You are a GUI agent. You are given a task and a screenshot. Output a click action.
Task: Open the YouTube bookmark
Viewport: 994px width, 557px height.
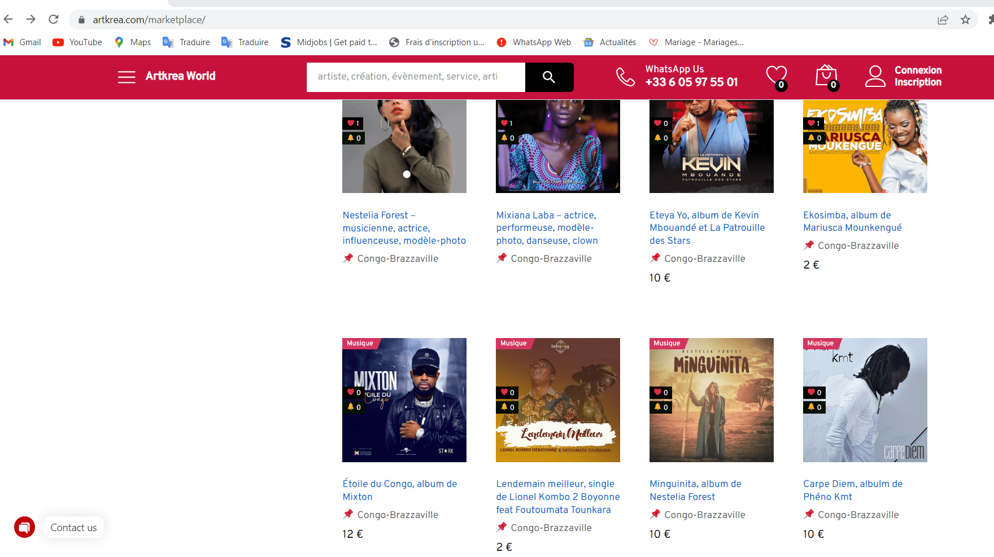(77, 42)
